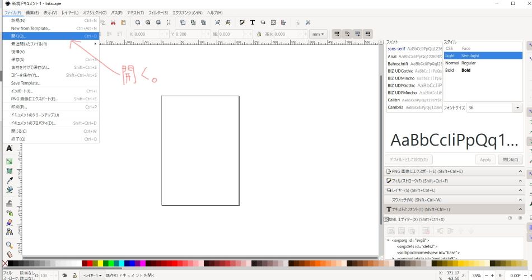This screenshot has width=532, height=280.
Task: Choose 開く(O) Open from File menu
Action: [51, 36]
